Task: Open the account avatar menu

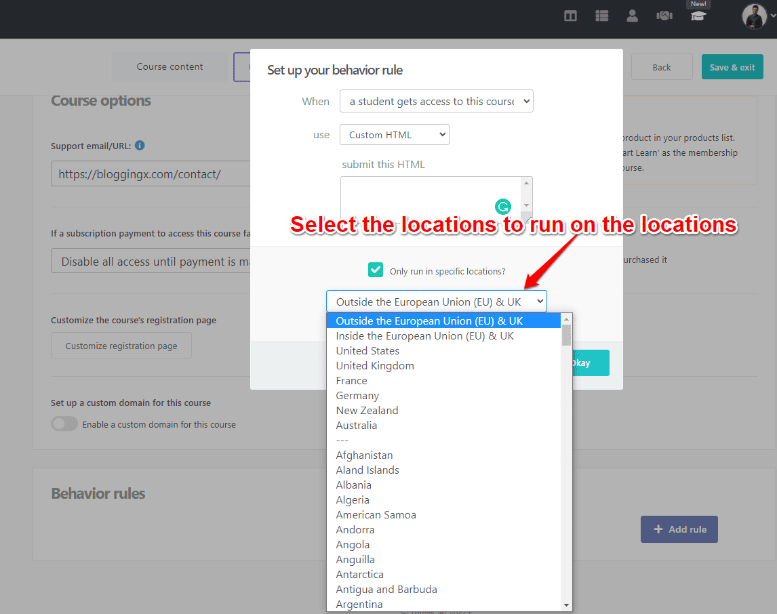Action: pyautogui.click(x=755, y=16)
